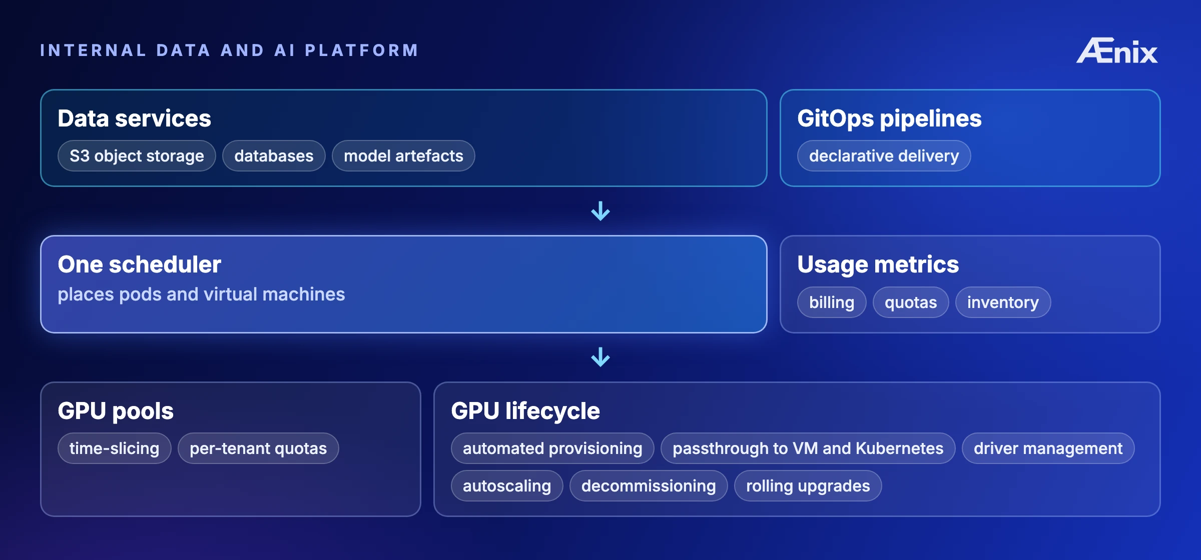Select the S3 object storage tag

pyautogui.click(x=137, y=156)
